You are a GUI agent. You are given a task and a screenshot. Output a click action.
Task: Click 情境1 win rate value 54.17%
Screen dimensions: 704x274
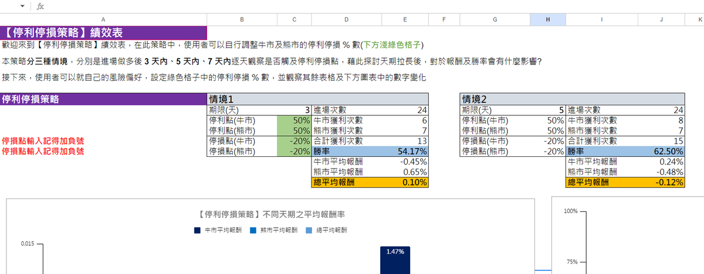405,151
